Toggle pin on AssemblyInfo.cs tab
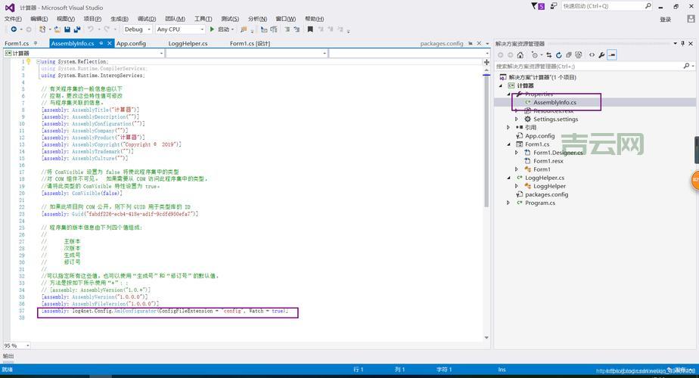 coord(101,44)
